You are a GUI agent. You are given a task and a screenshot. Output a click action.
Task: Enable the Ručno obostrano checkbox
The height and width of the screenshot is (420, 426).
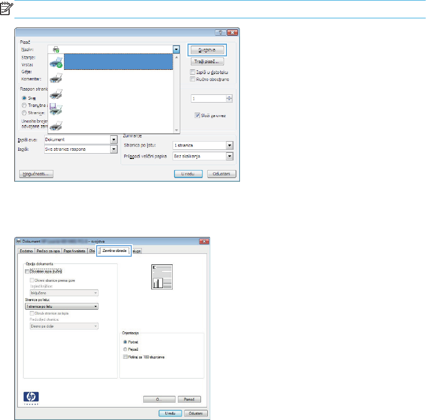[x=193, y=79]
